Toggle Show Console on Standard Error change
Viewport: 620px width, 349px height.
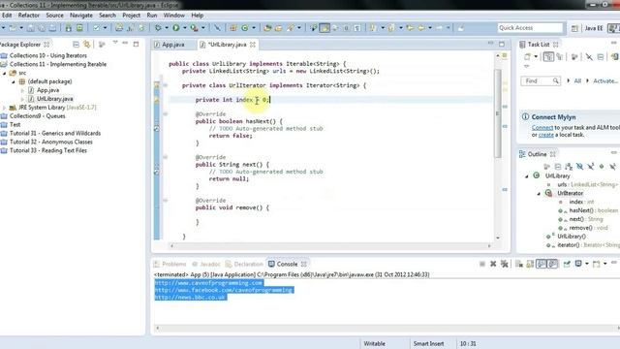coord(552,264)
